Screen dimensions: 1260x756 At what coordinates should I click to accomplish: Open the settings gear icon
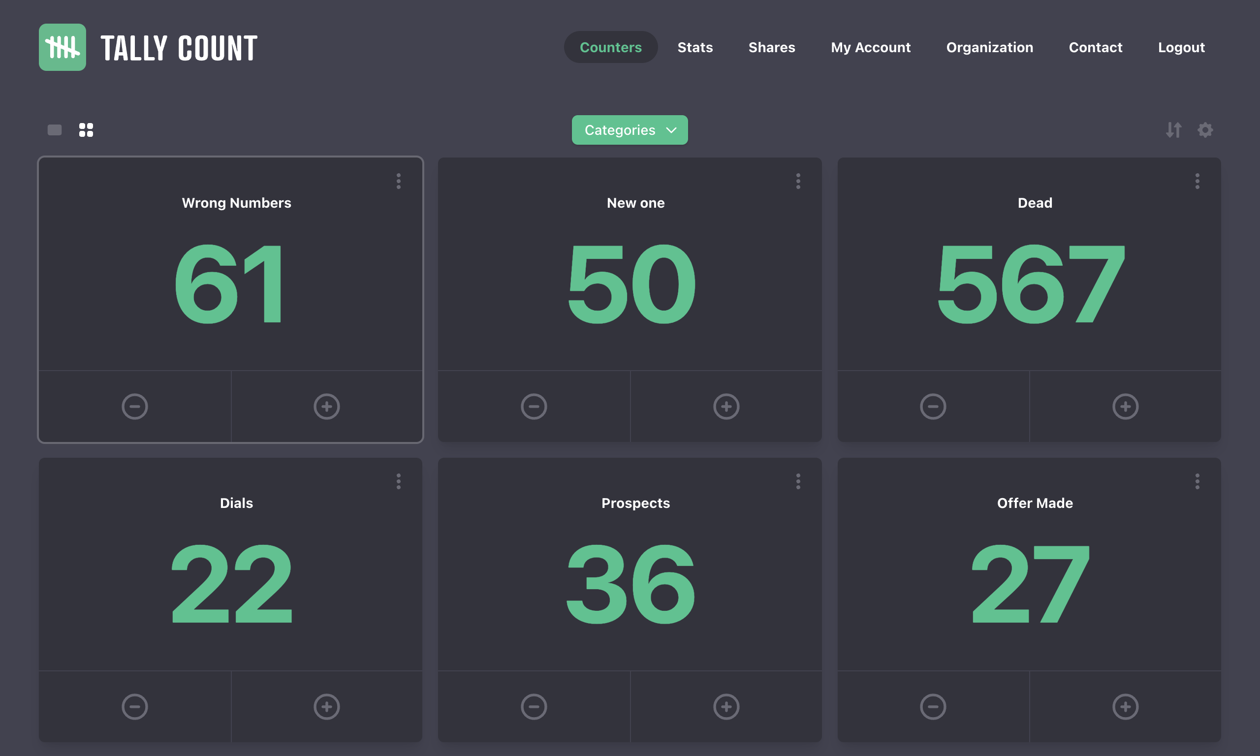tap(1204, 130)
